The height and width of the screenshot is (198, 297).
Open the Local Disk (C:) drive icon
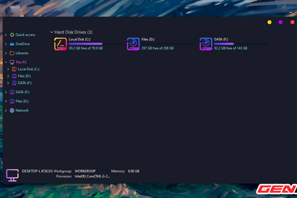tap(61, 44)
